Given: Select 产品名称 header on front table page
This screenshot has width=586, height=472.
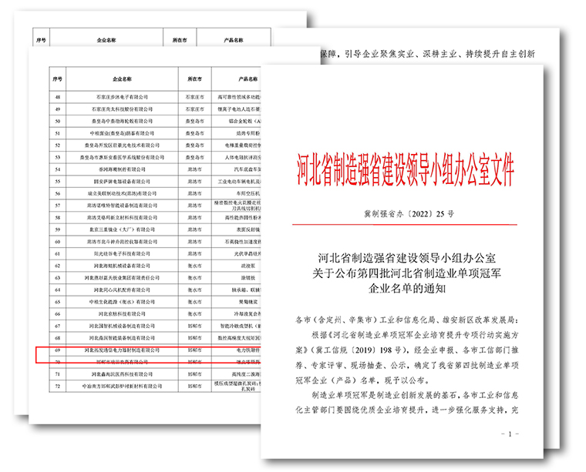Looking at the screenshot, I should tap(245, 79).
